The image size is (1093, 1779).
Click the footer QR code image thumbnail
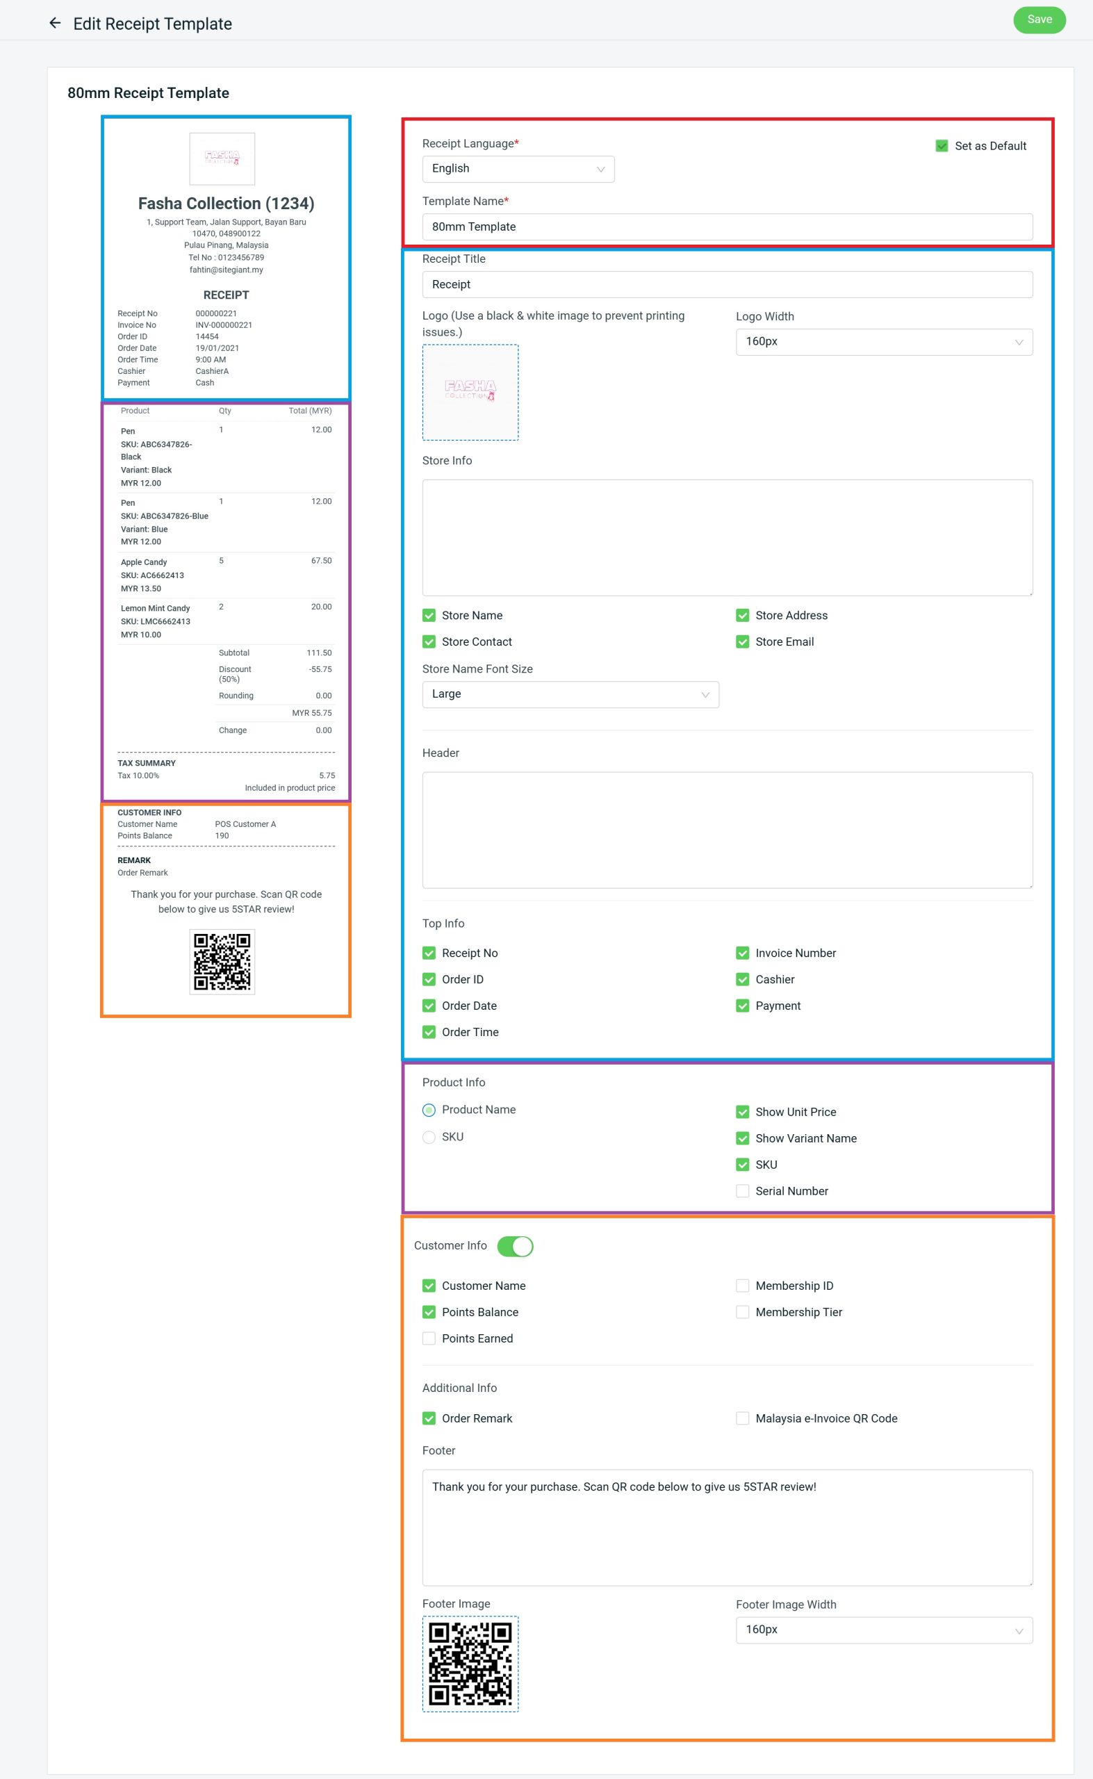pos(470,1664)
